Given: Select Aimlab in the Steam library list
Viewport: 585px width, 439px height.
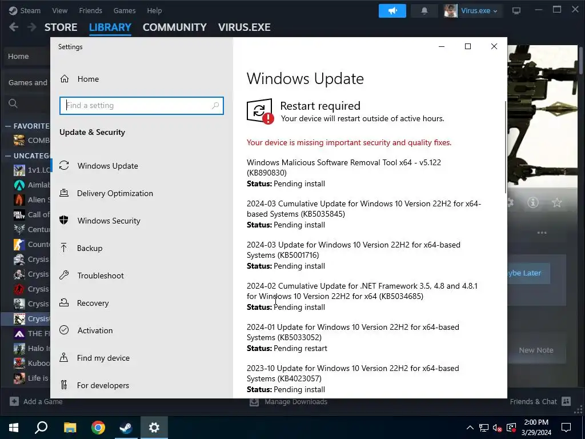Looking at the screenshot, I should click(31, 185).
